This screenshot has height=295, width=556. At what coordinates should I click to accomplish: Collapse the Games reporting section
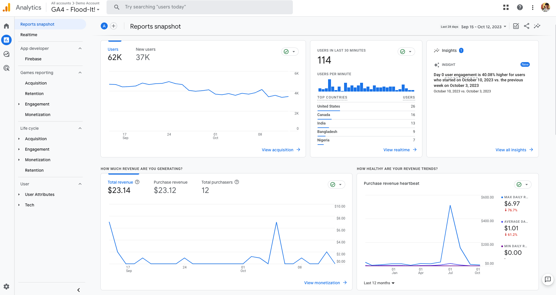80,73
